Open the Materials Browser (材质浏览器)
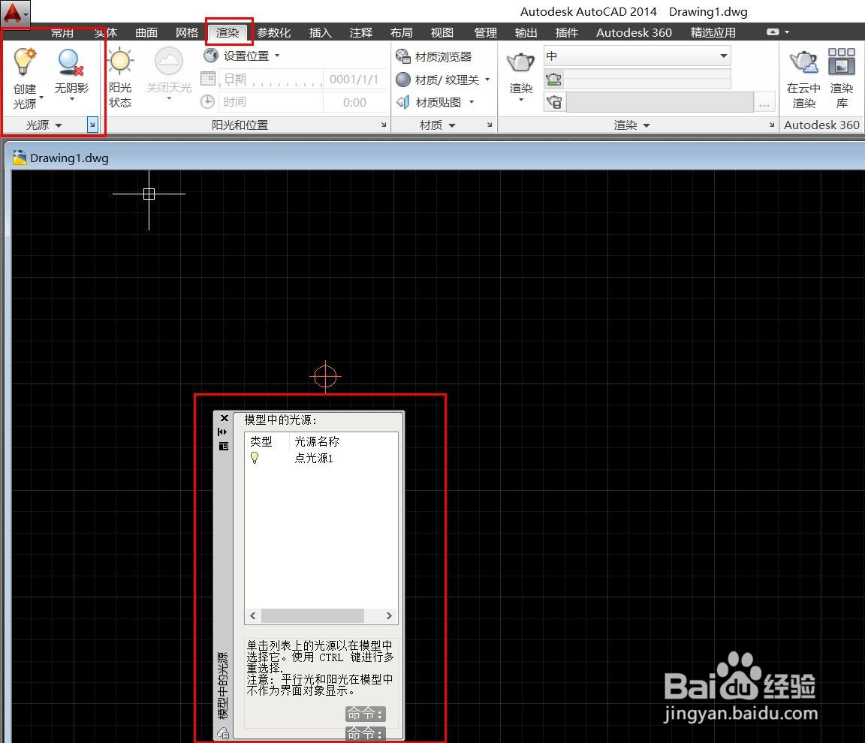Screen dimensions: 865x743 pyautogui.click(x=434, y=56)
